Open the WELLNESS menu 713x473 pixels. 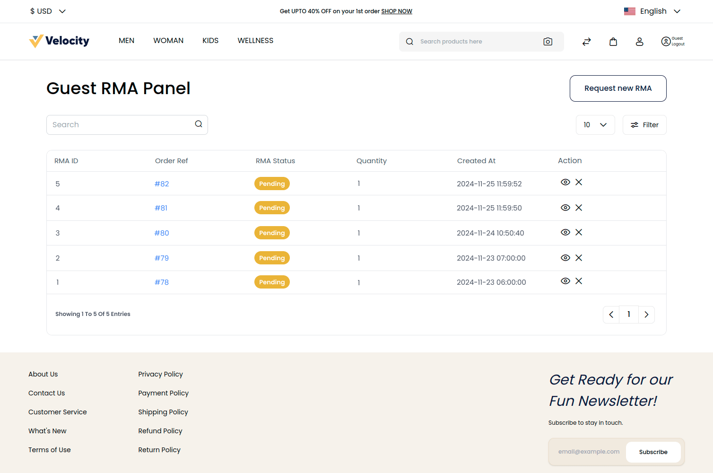click(255, 41)
